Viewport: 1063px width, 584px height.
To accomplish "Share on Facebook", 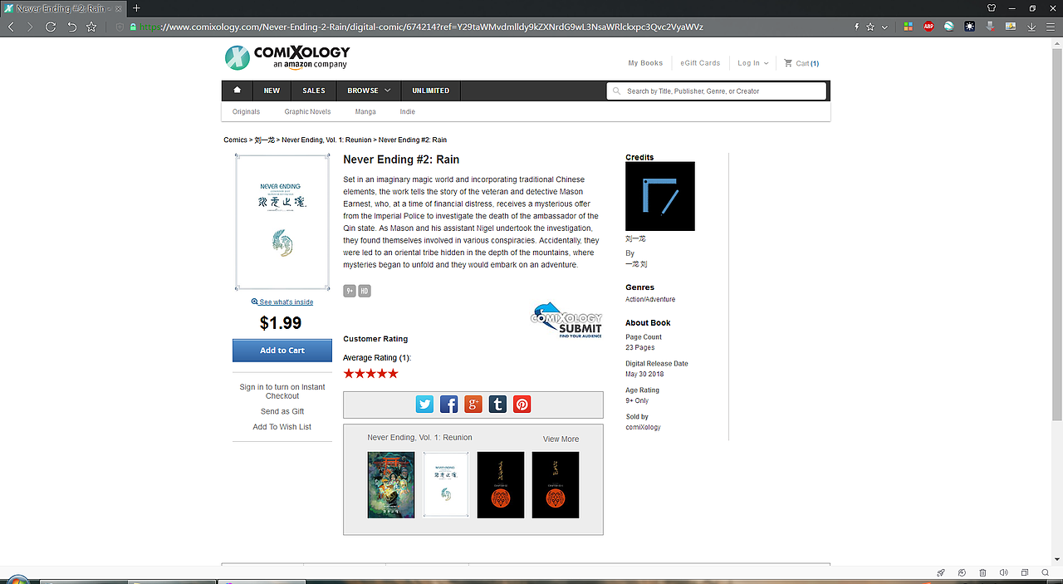I will [449, 405].
